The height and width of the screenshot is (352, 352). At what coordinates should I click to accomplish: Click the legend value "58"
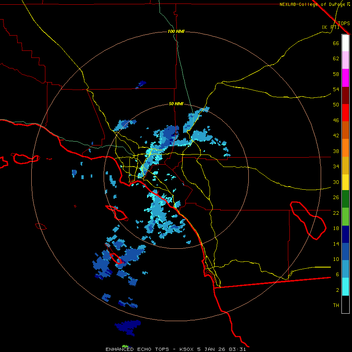pyautogui.click(x=336, y=74)
